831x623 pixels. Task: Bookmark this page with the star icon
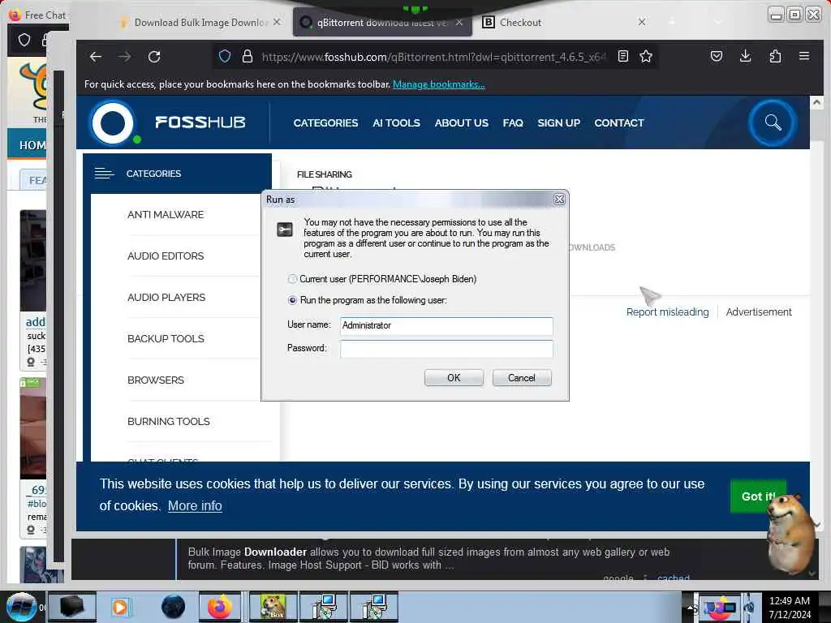645,56
